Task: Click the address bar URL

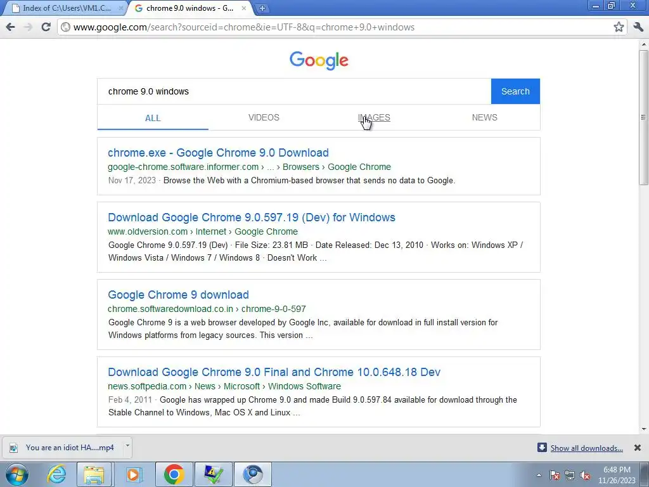Action: point(244,27)
